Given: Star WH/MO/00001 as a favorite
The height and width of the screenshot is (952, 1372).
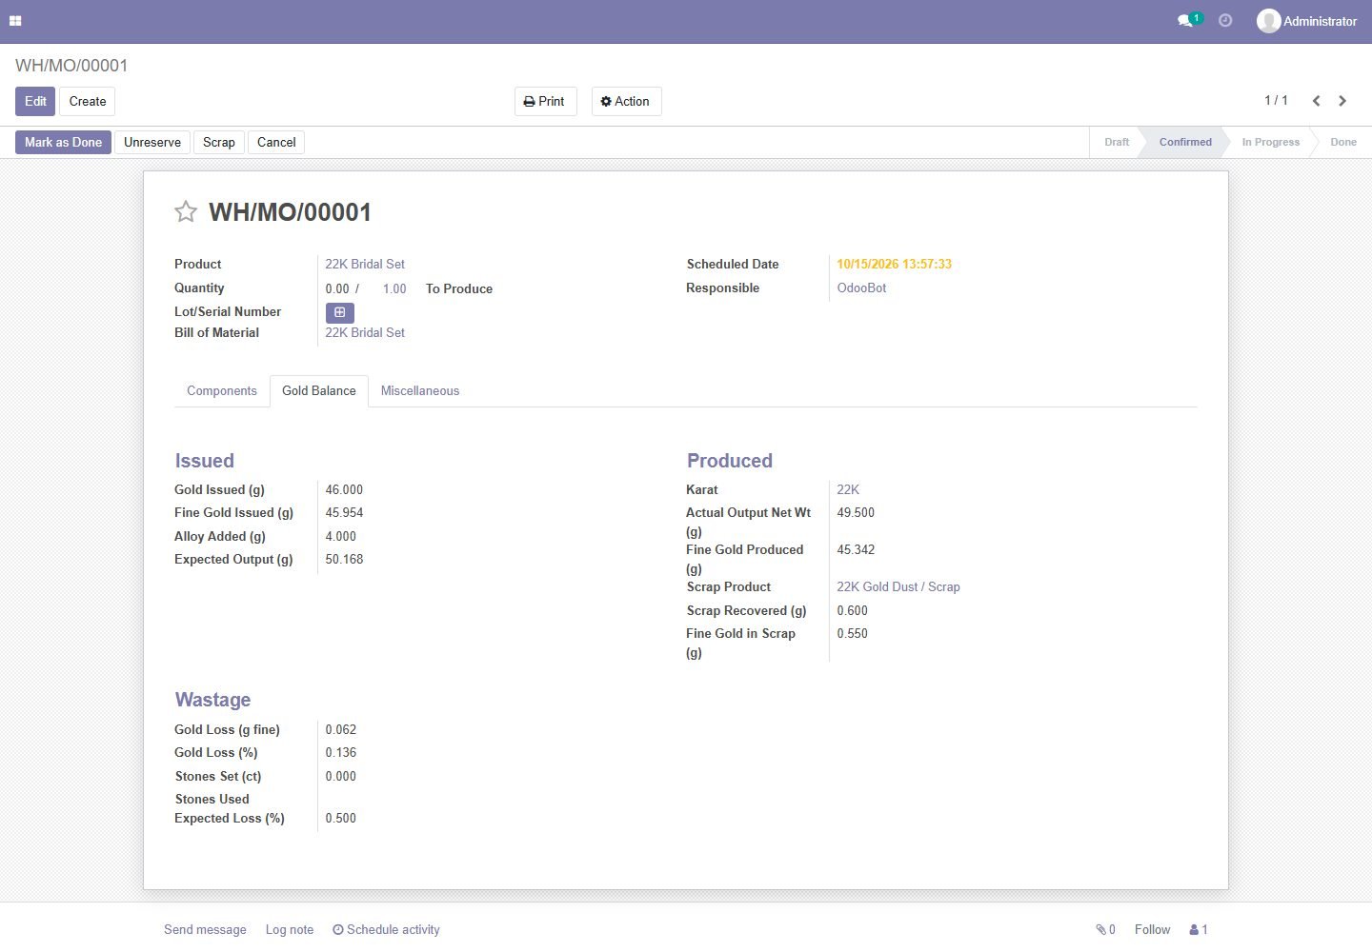Looking at the screenshot, I should [x=186, y=211].
